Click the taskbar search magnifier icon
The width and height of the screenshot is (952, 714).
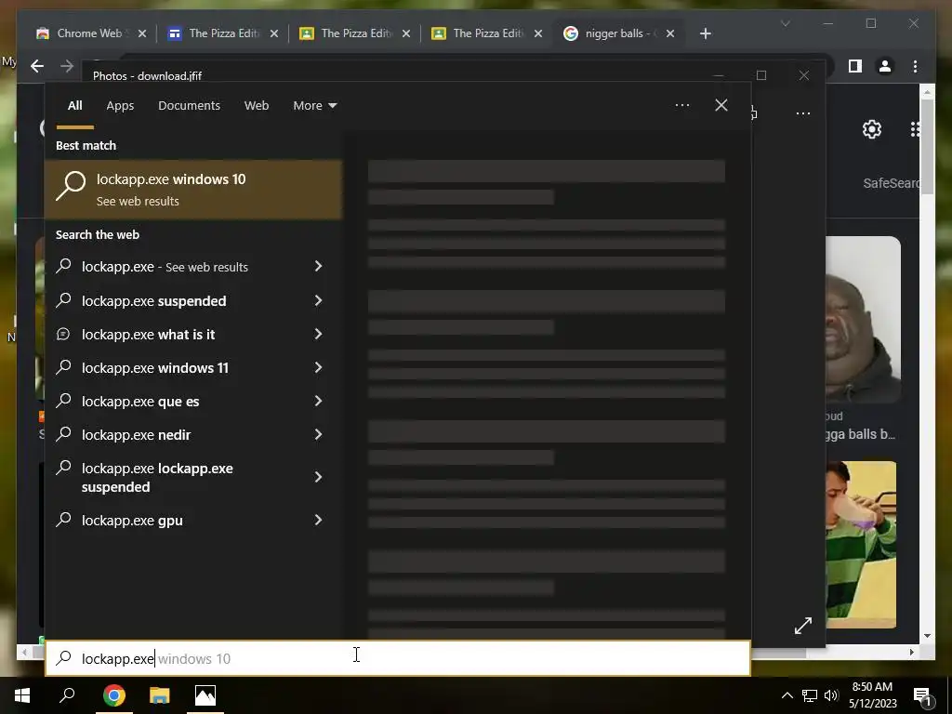click(67, 695)
